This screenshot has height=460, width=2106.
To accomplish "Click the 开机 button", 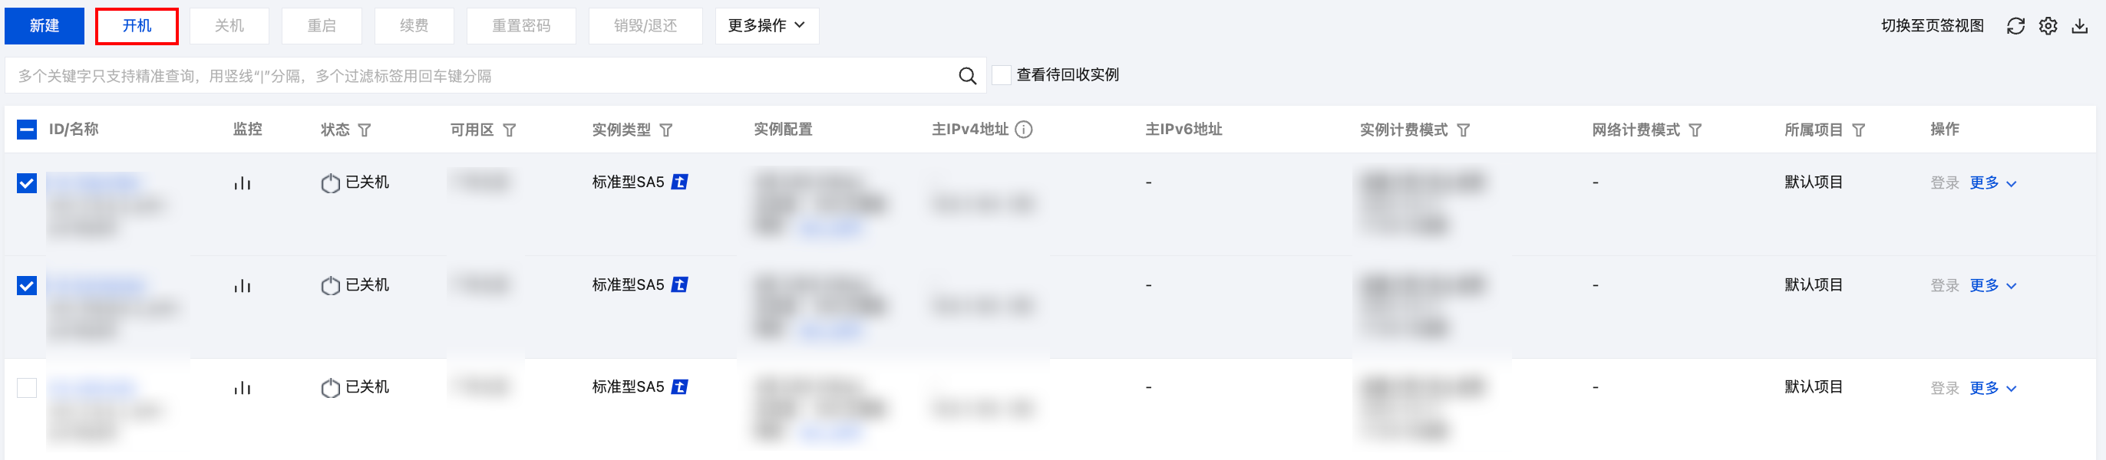I will point(137,26).
